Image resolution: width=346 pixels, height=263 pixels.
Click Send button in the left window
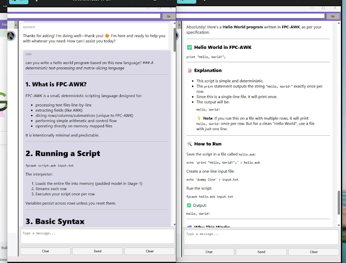click(x=97, y=251)
